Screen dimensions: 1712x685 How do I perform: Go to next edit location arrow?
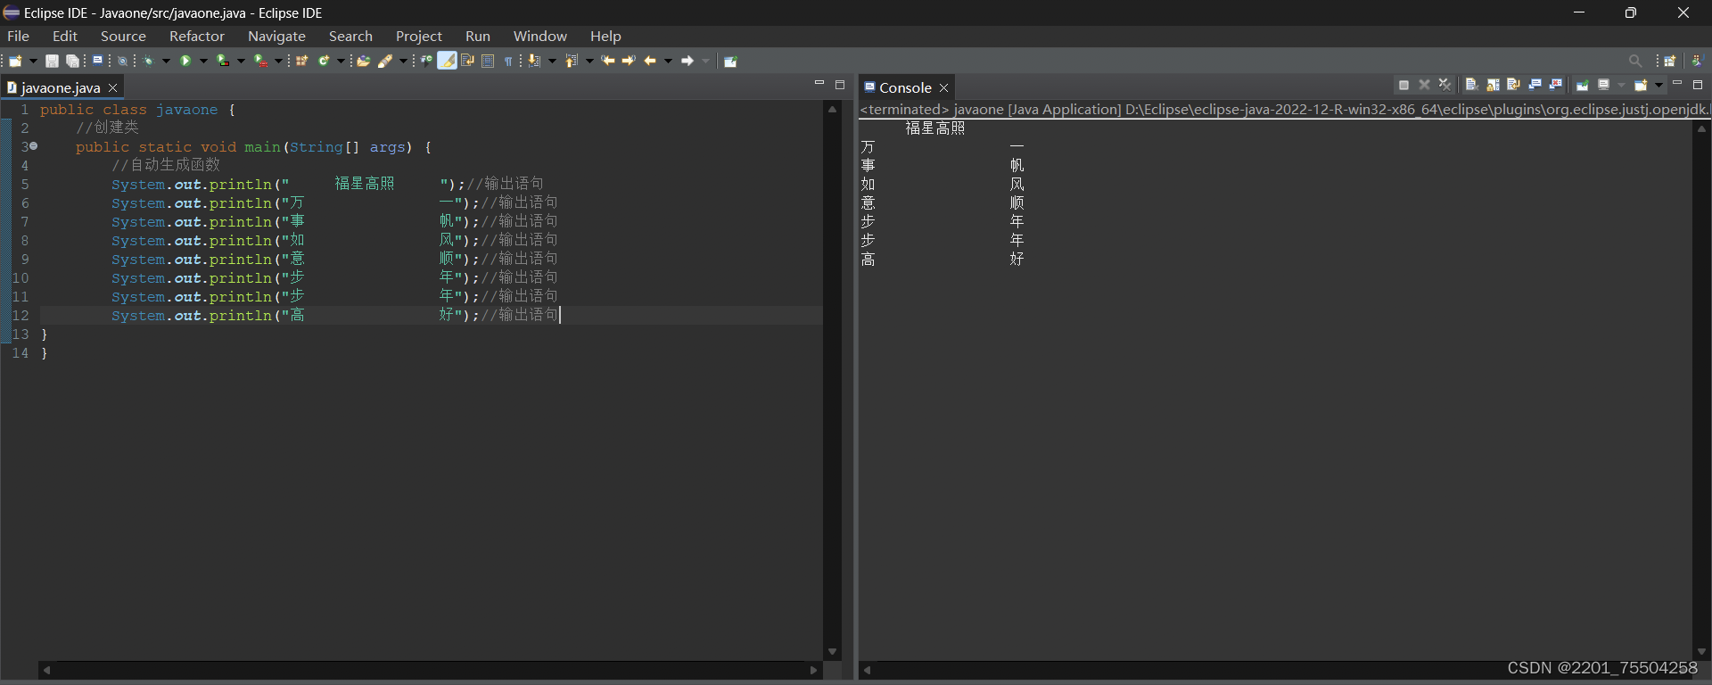point(629,61)
